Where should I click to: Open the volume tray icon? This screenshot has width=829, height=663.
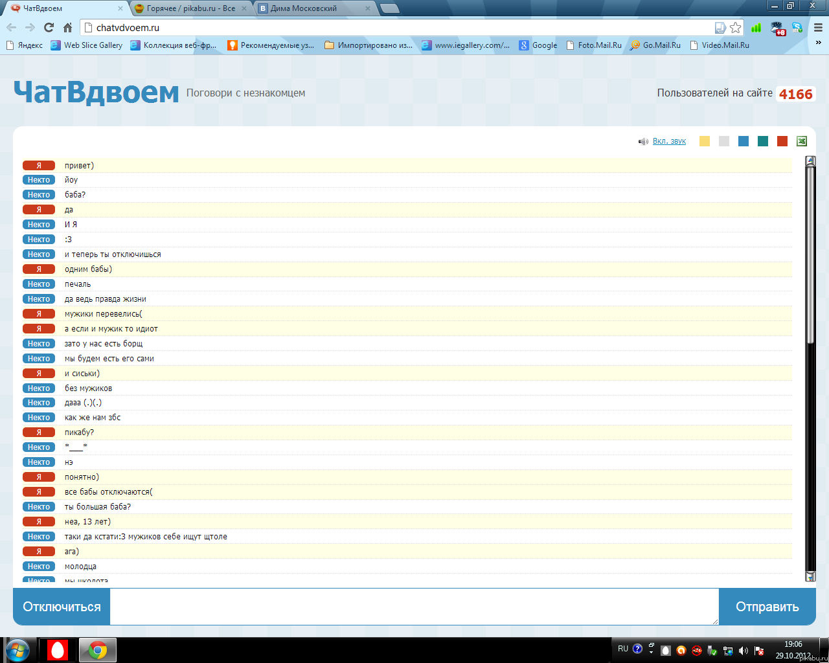744,651
